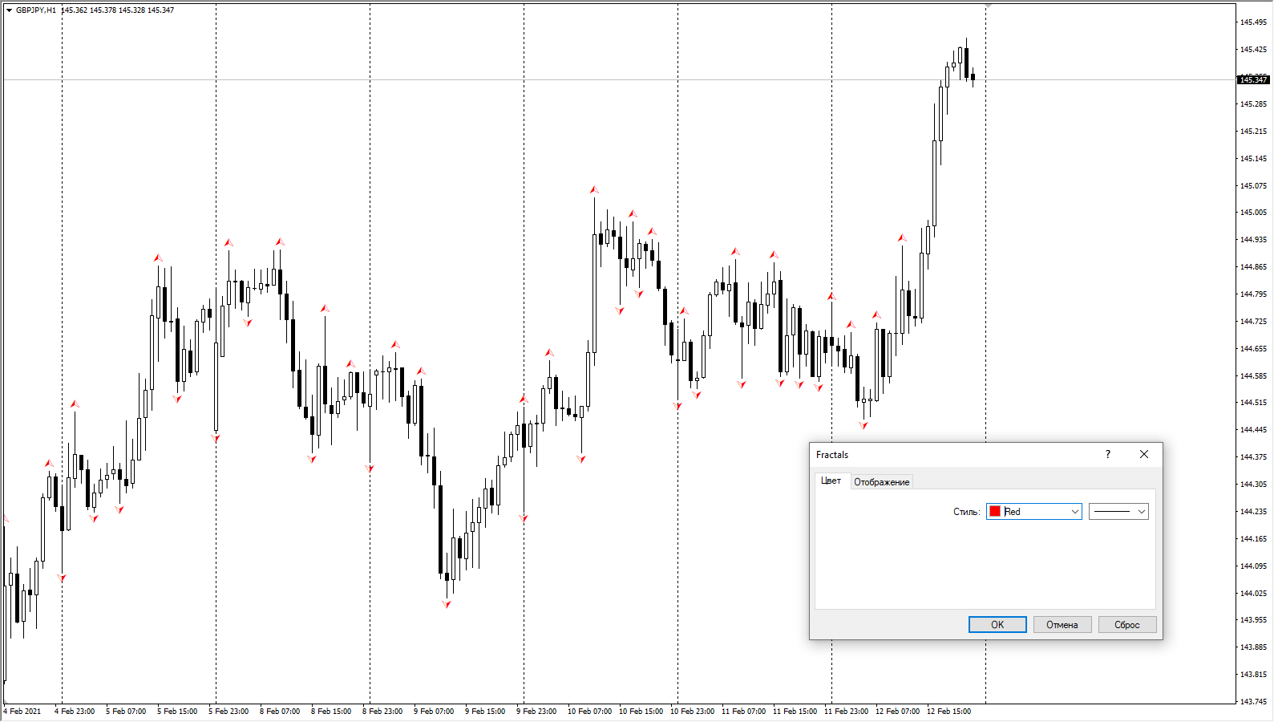Switch to the Отображение tab

pos(881,482)
